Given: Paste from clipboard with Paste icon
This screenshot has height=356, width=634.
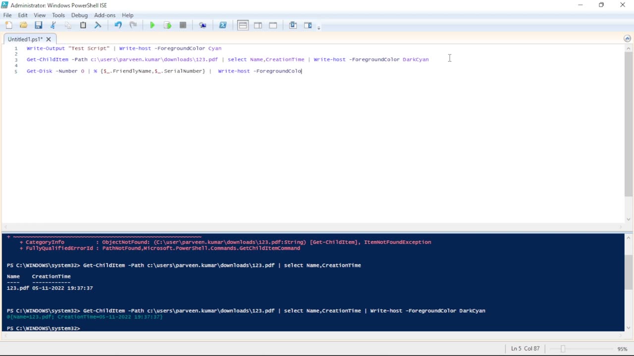Looking at the screenshot, I should pos(83,25).
